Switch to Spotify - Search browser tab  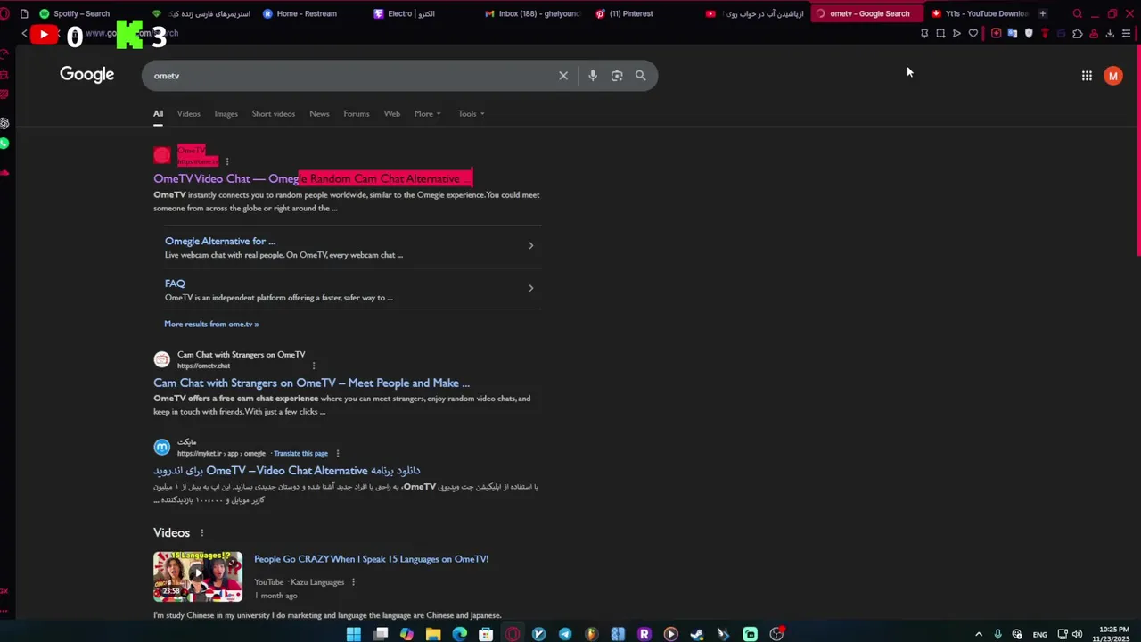pos(80,13)
